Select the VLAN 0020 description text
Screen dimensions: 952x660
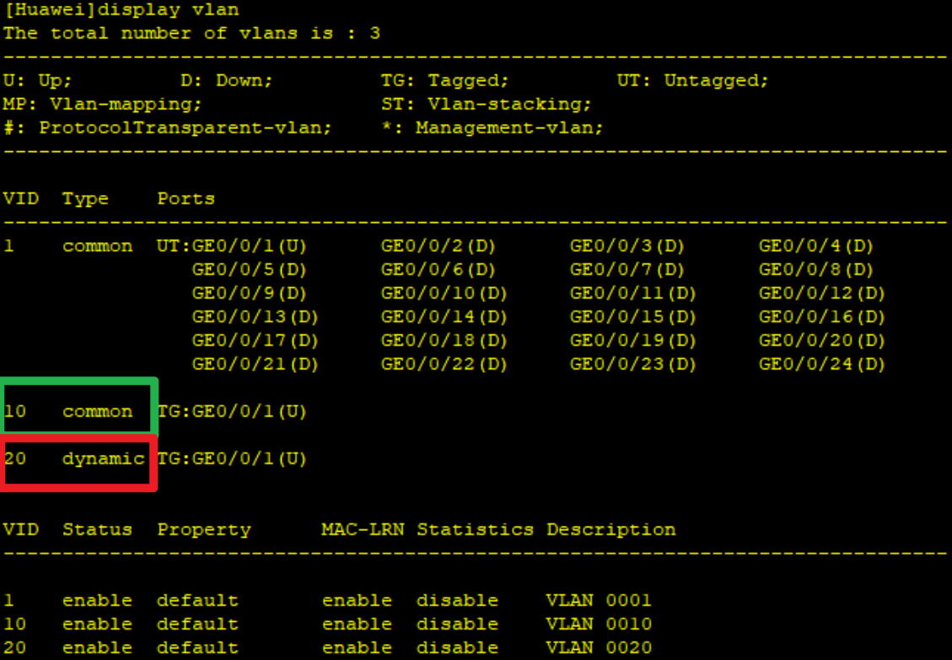tap(601, 647)
